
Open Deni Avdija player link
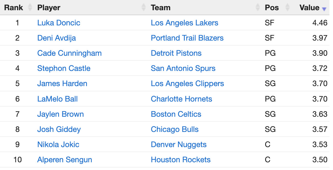pyautogui.click(x=57, y=38)
